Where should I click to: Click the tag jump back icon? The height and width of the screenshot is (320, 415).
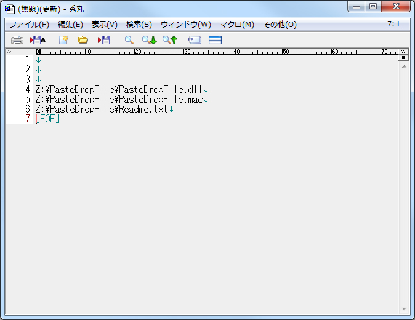pyautogui.click(x=195, y=40)
